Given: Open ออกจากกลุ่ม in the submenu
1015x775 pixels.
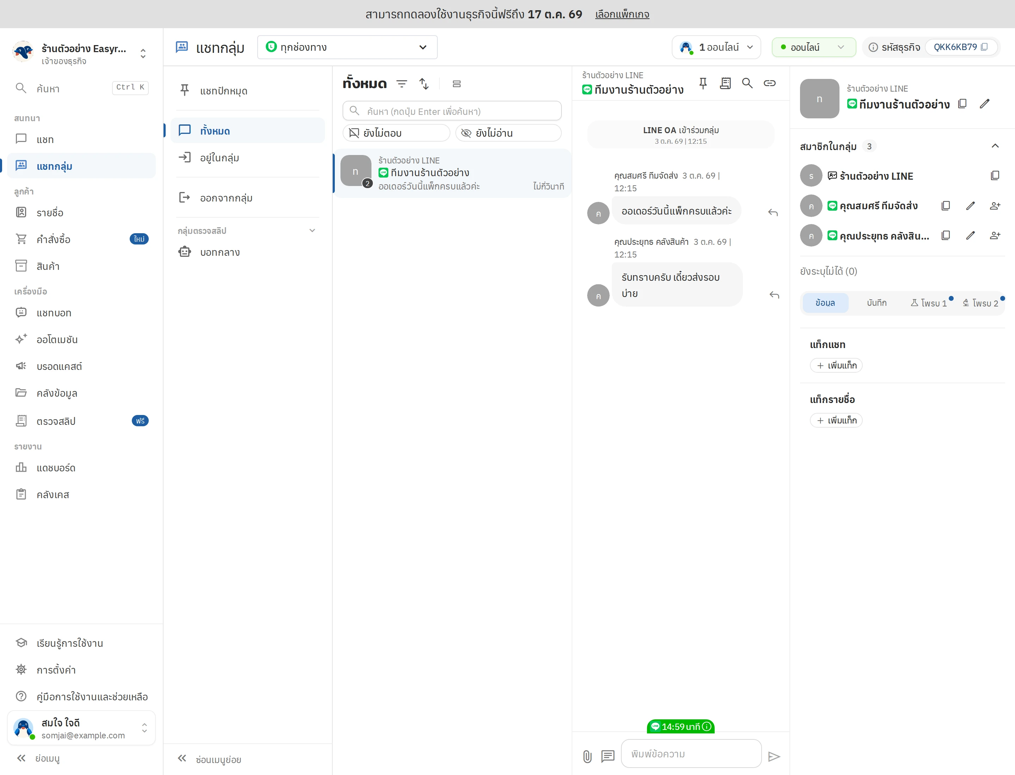Looking at the screenshot, I should click(247, 198).
